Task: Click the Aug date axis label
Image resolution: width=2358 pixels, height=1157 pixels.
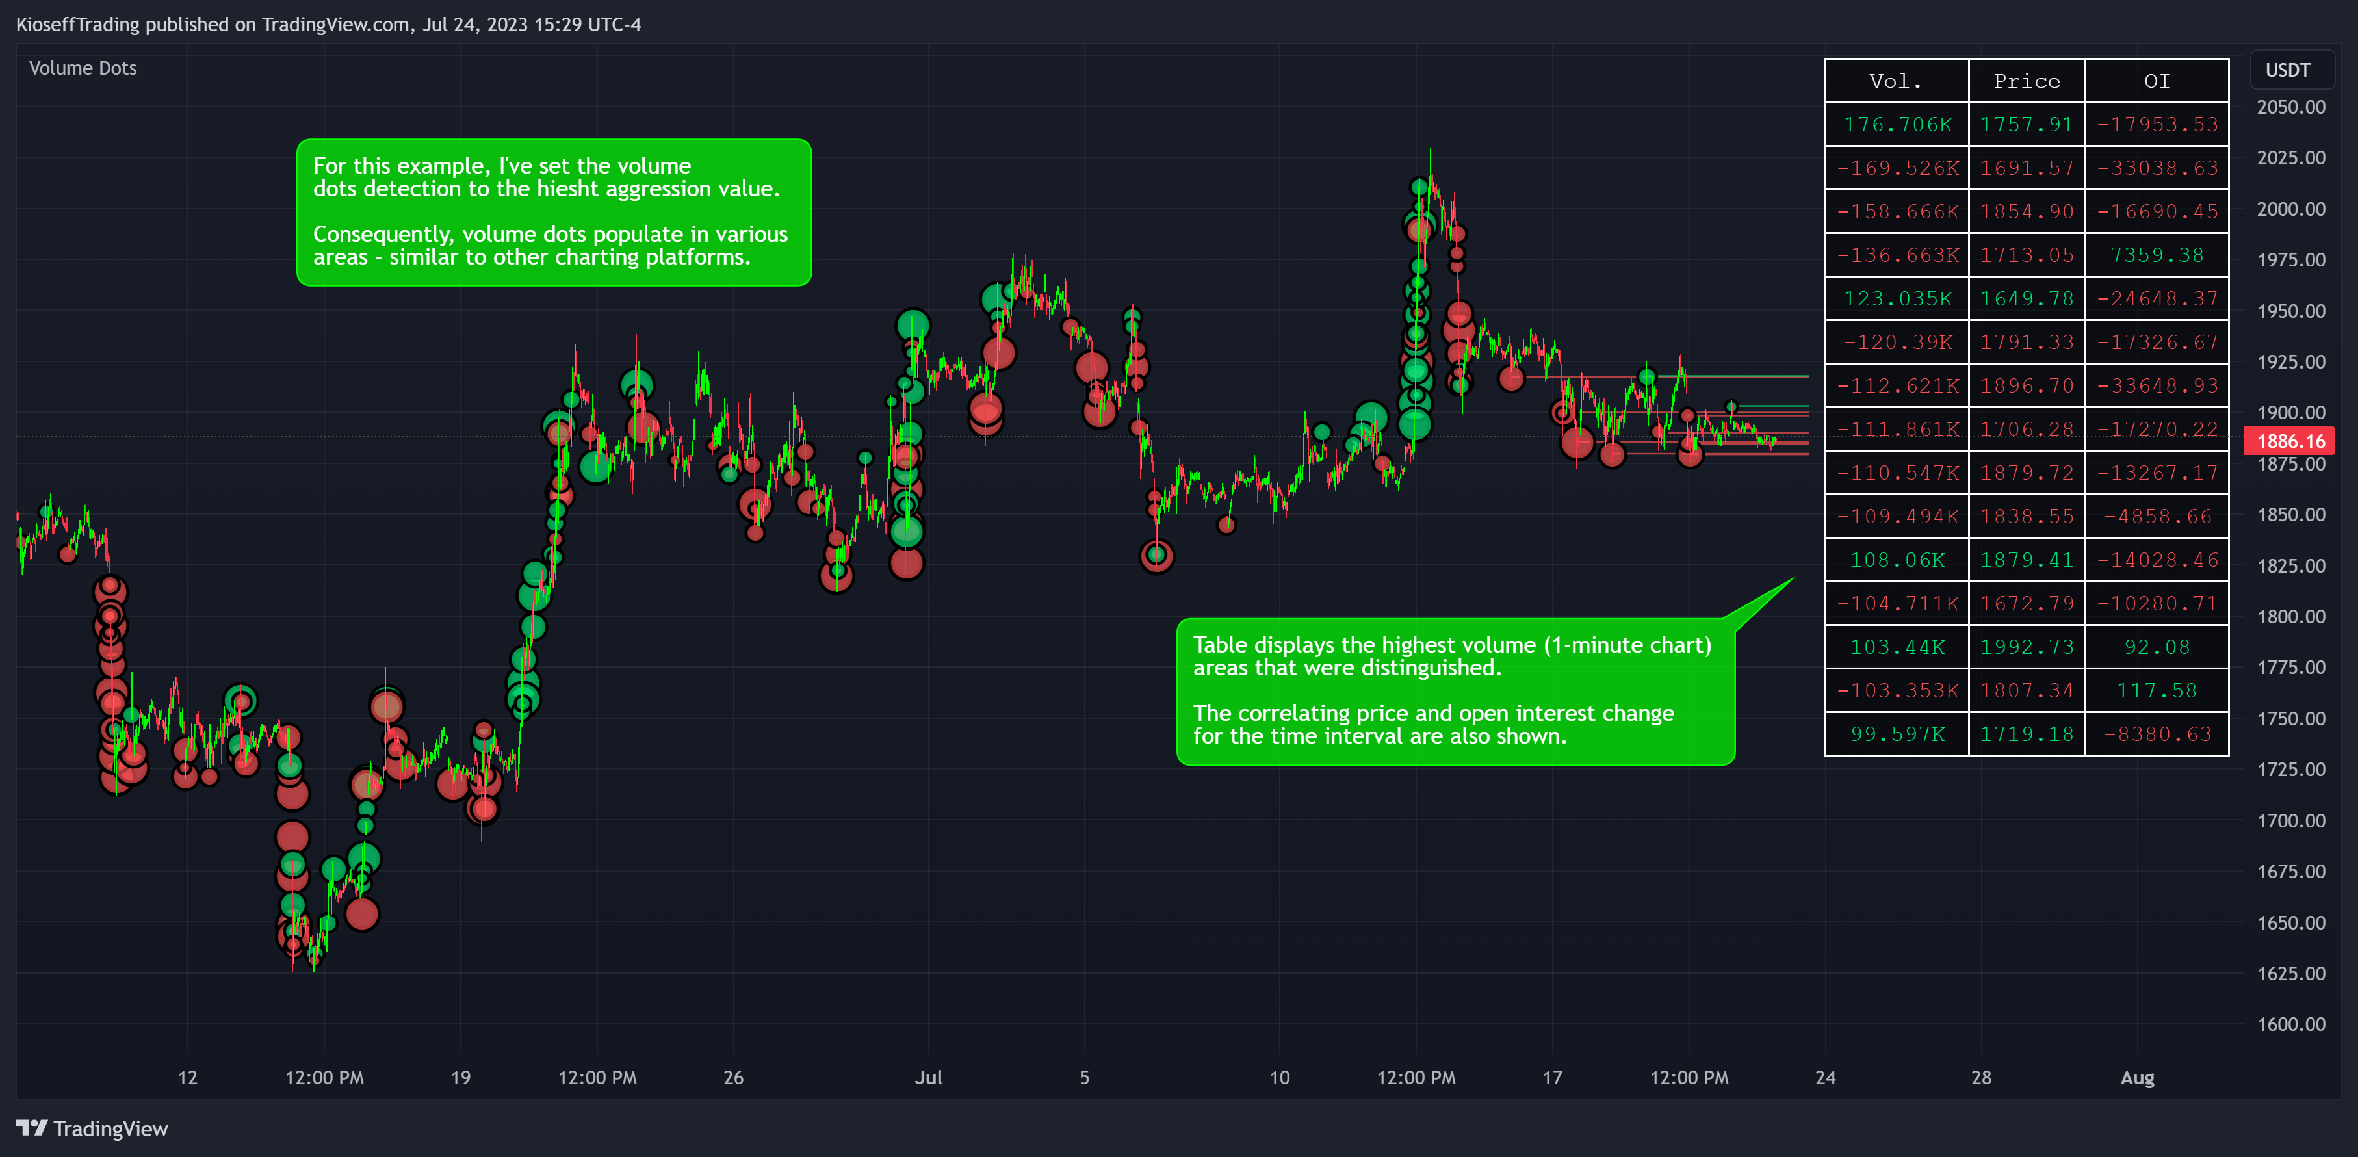Action: click(2138, 1077)
